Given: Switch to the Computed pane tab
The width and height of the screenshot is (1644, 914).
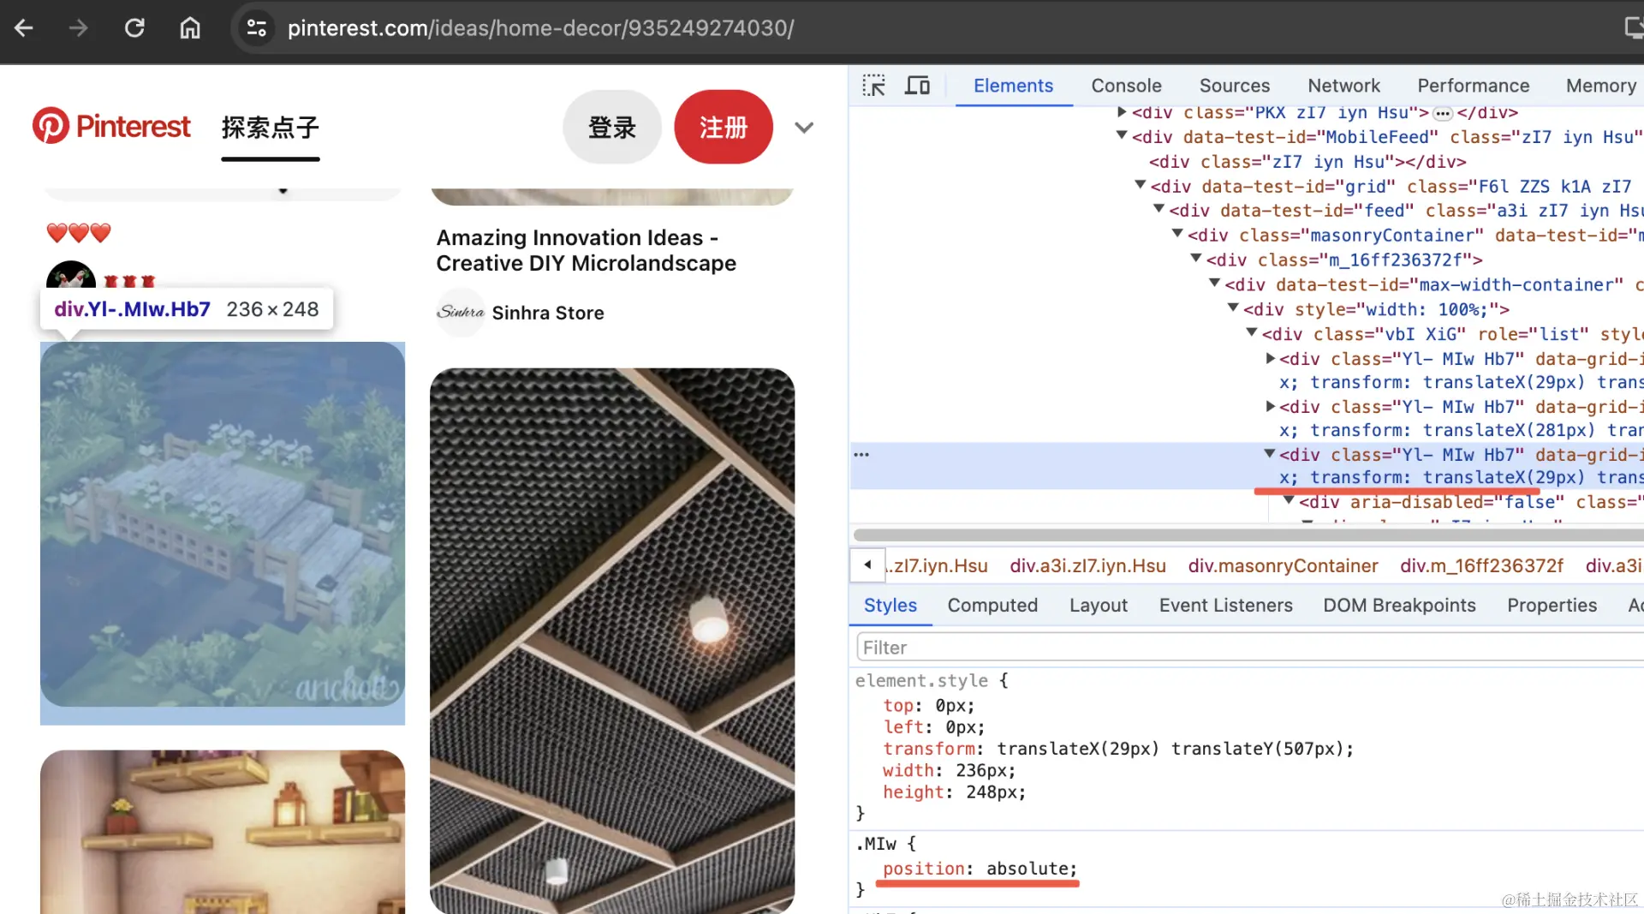Looking at the screenshot, I should (992, 605).
